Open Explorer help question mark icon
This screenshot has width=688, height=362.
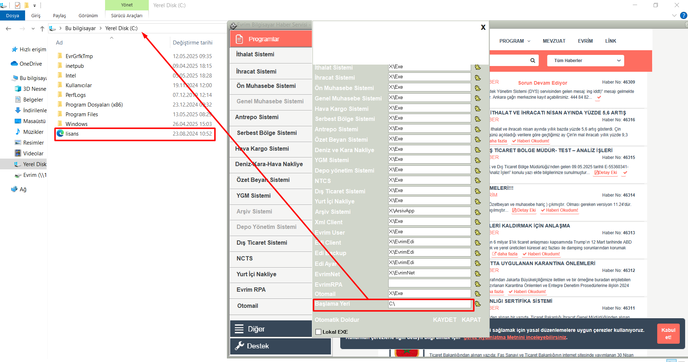[x=683, y=15]
